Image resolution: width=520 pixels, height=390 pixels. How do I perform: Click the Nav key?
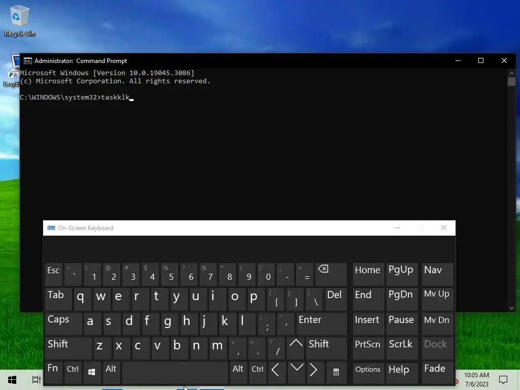[x=437, y=274]
